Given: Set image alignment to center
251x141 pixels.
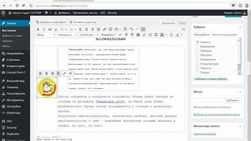Looking at the screenshot, I should [x=46, y=73].
